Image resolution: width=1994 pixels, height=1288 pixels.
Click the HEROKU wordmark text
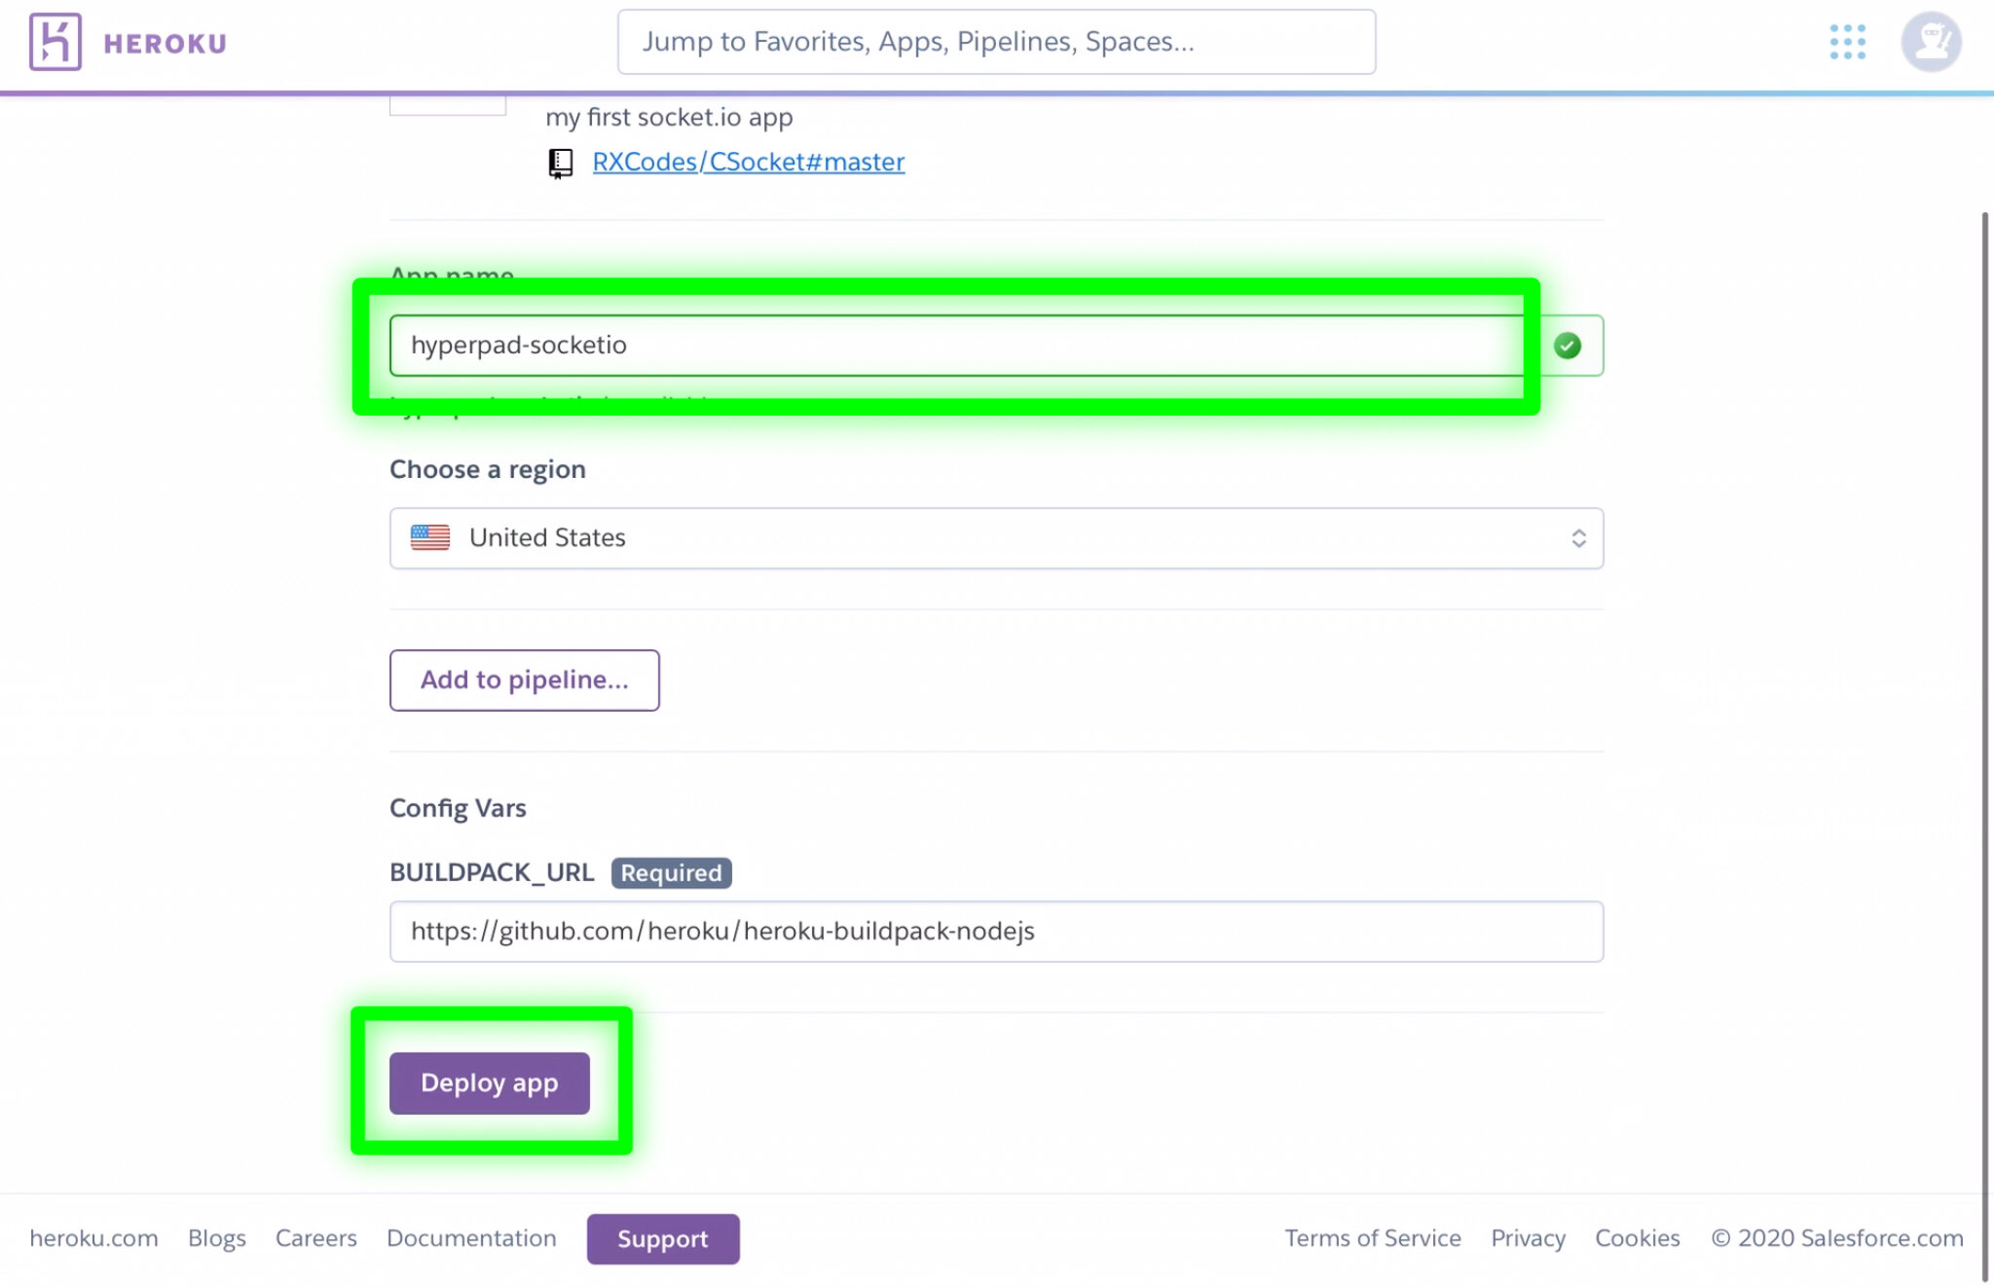165,44
